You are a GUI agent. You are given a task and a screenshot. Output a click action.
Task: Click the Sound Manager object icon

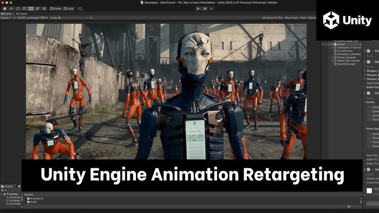pos(335,64)
